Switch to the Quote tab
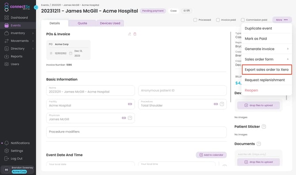The width and height of the screenshot is (296, 175). [82, 23]
